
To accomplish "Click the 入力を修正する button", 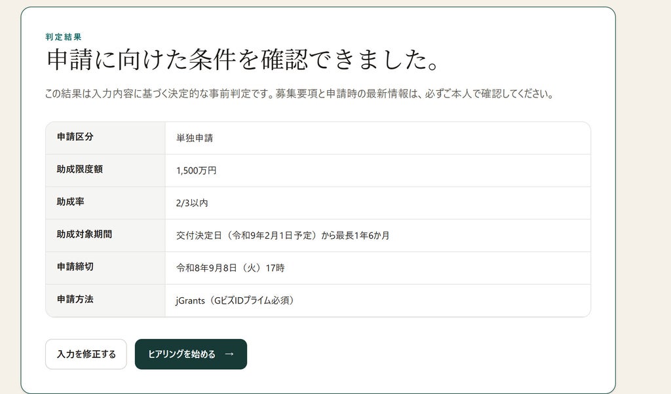I will (x=86, y=354).
